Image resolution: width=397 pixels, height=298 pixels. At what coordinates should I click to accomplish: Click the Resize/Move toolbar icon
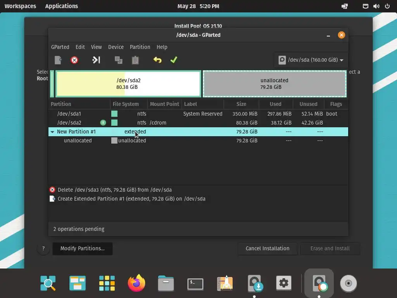pos(96,60)
